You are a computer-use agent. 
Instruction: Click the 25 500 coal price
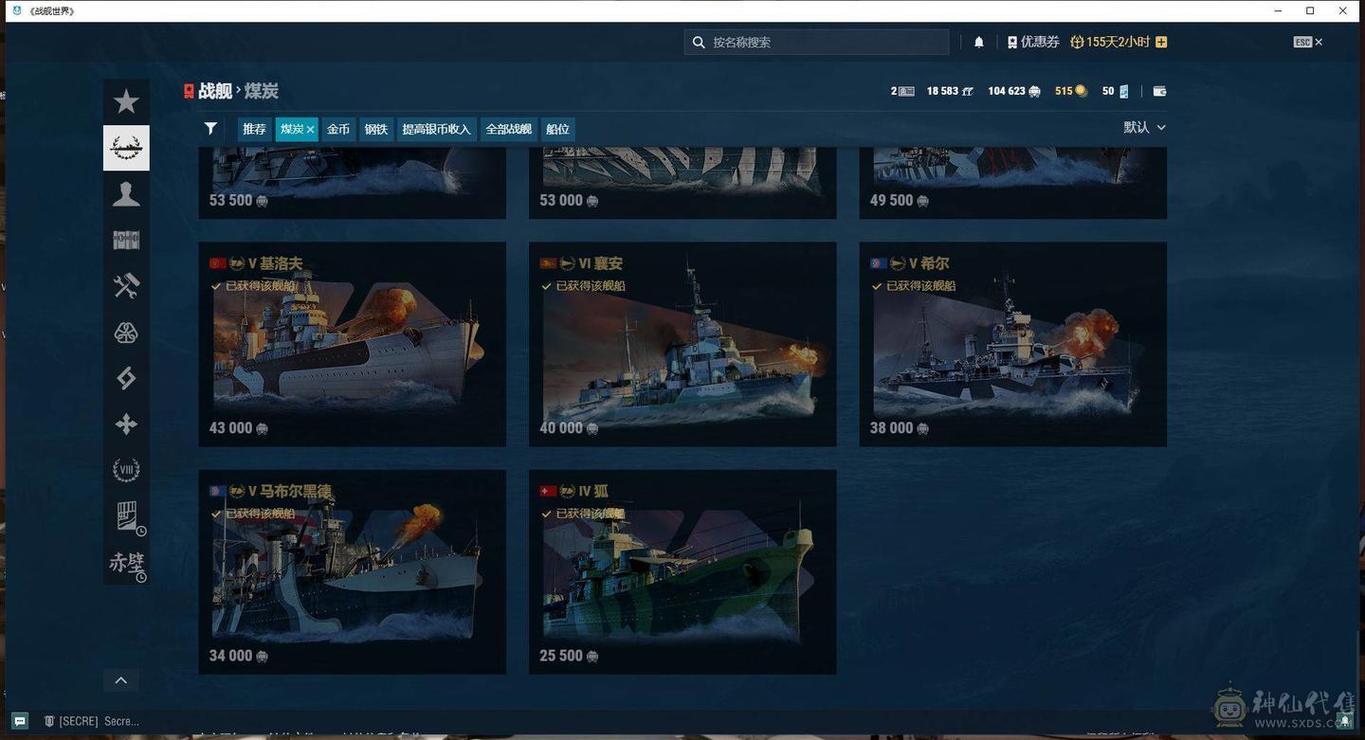569,656
